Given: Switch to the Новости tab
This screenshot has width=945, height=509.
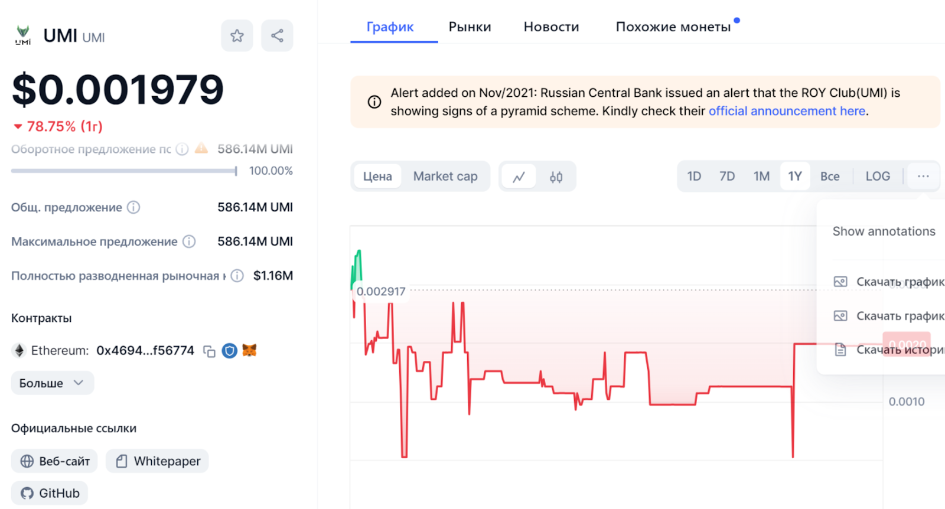Looking at the screenshot, I should point(551,27).
